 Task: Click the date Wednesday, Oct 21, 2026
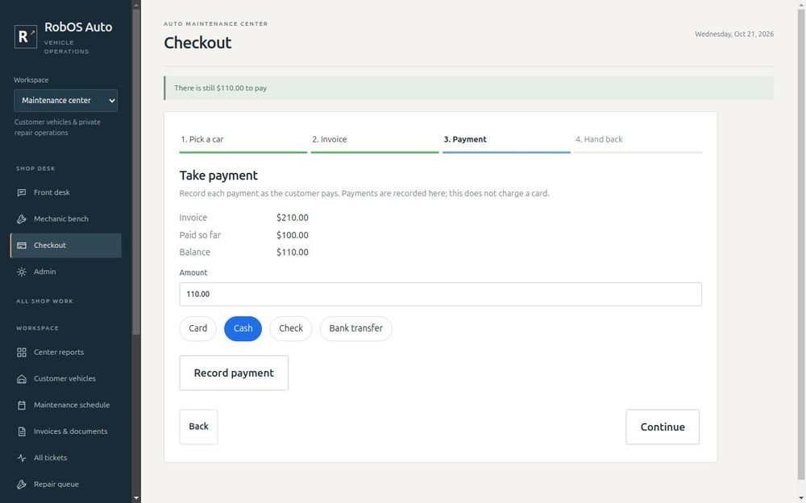pyautogui.click(x=734, y=35)
